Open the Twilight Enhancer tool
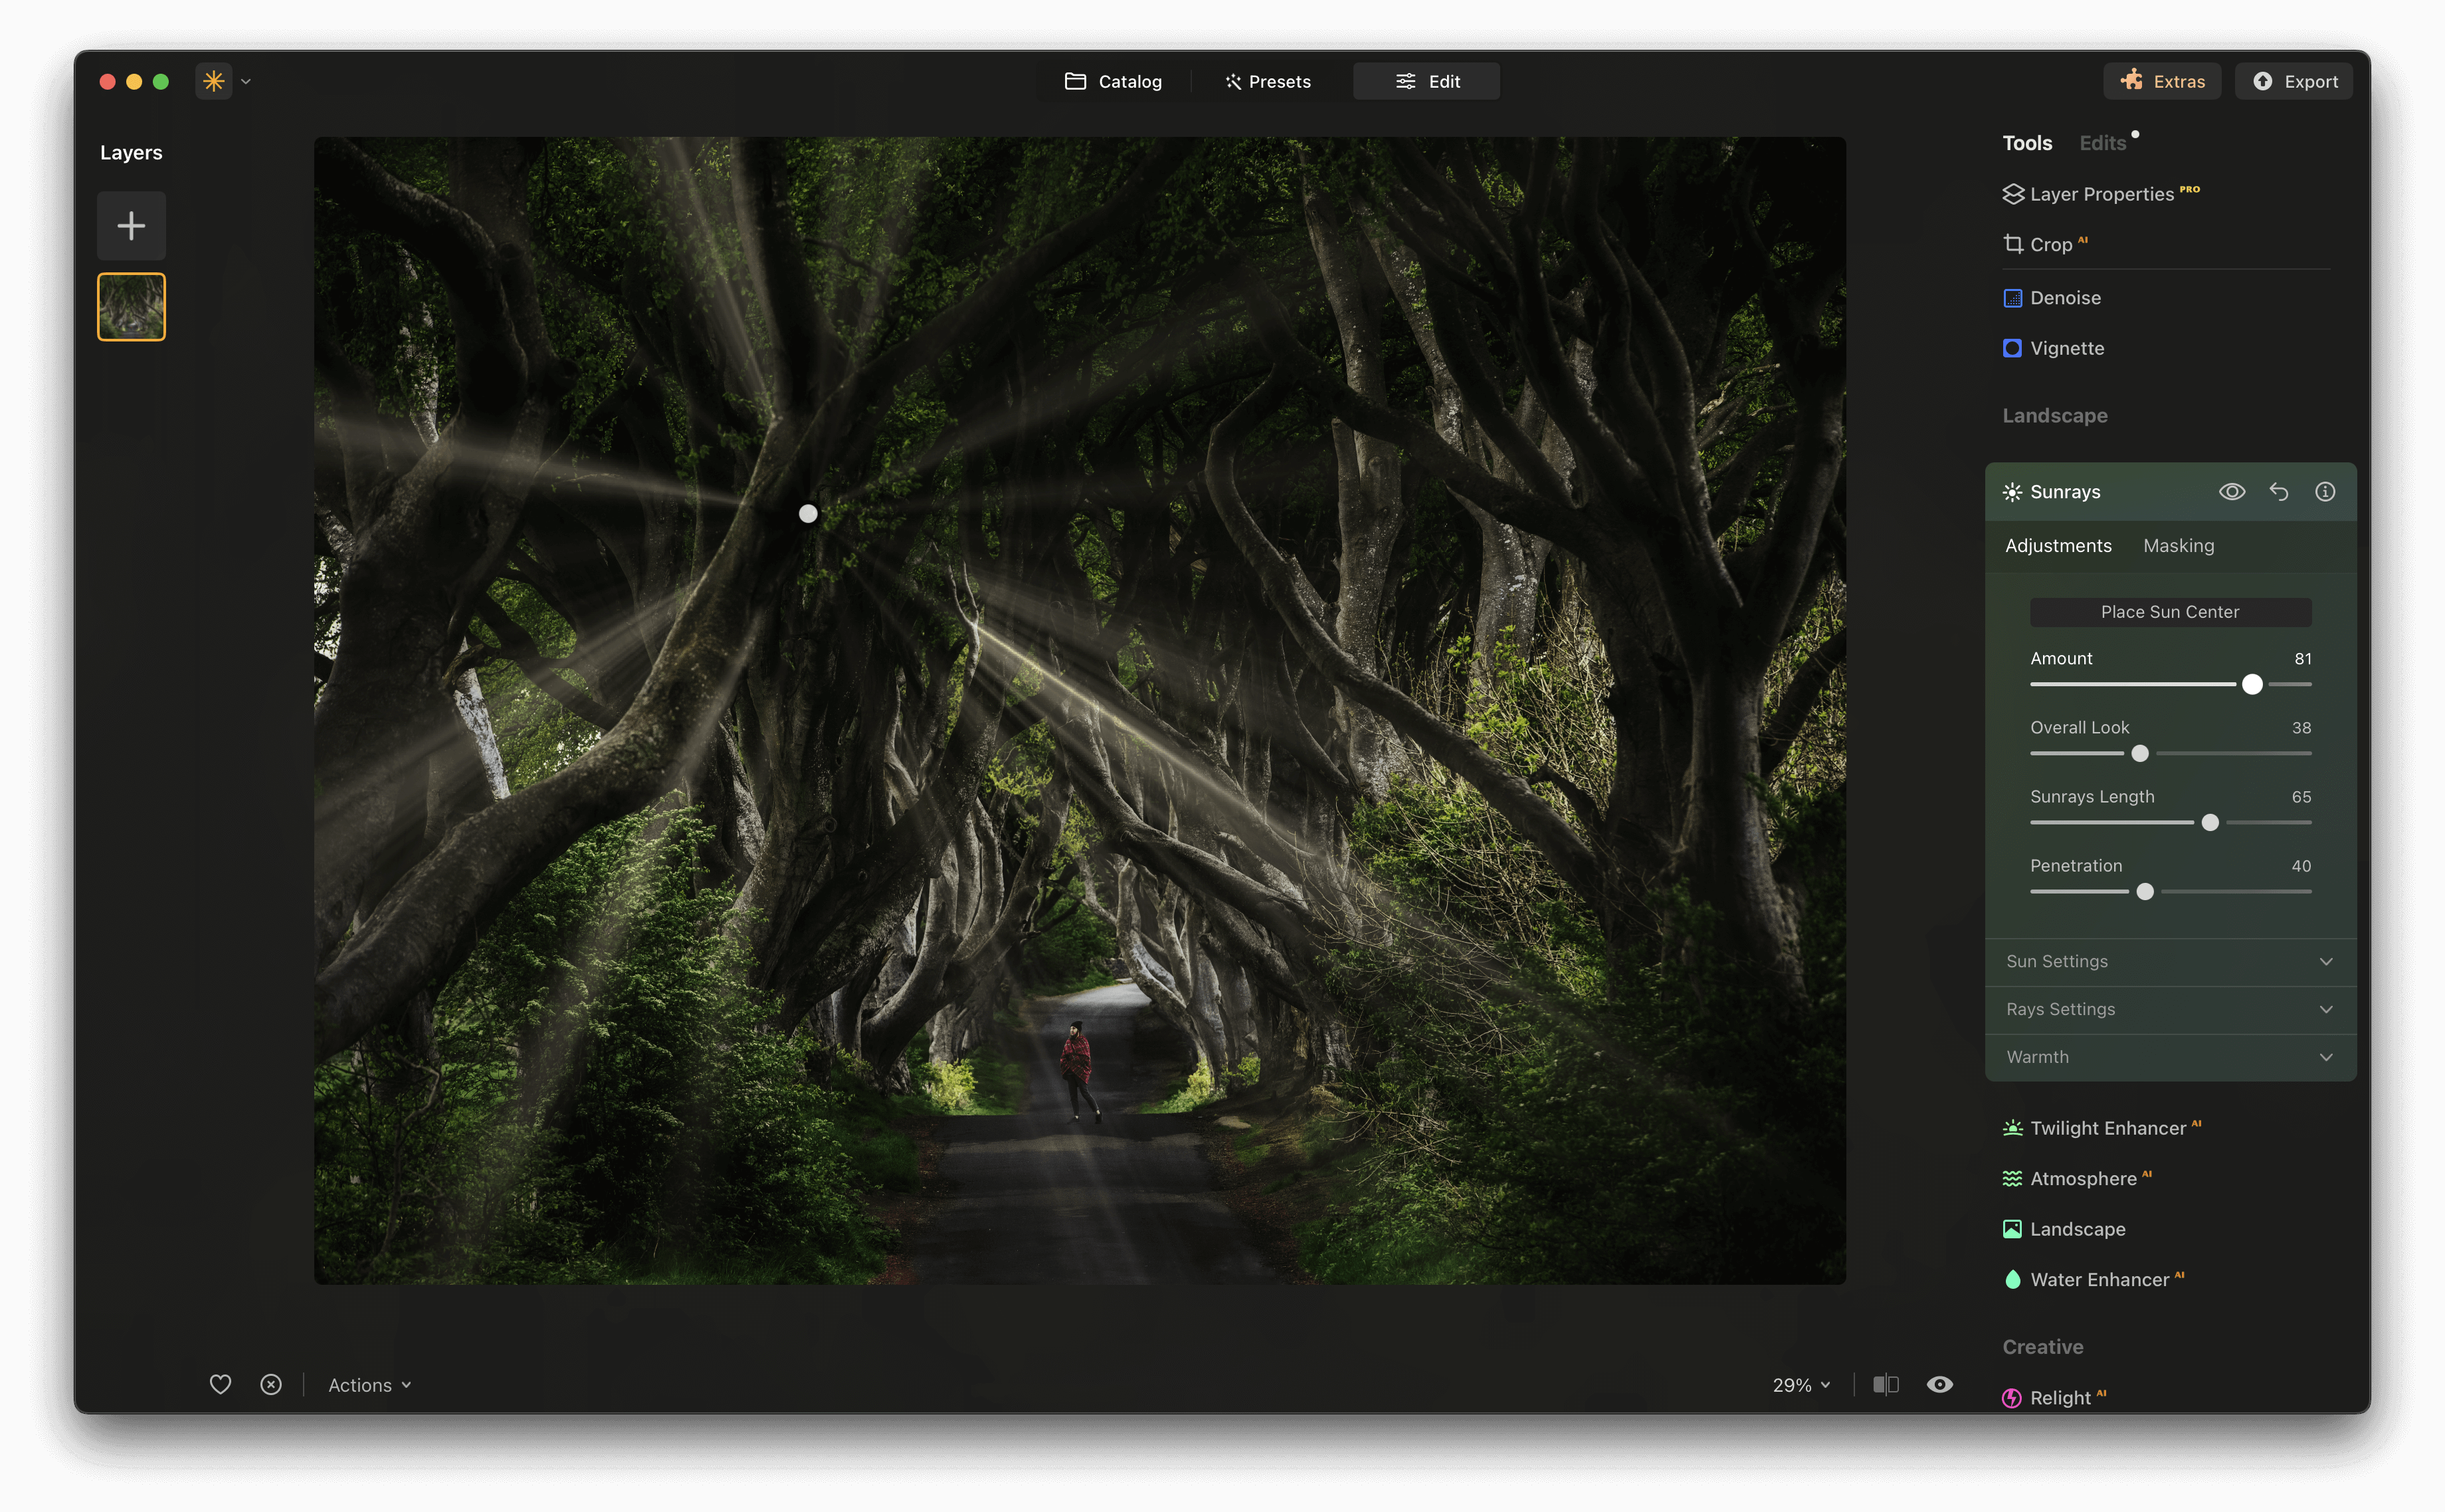This screenshot has width=2445, height=1512. pos(2107,1128)
